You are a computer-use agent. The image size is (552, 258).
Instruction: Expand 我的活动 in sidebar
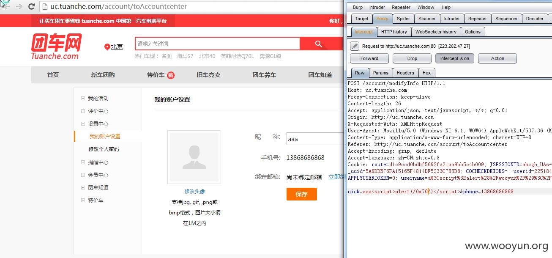click(x=83, y=99)
